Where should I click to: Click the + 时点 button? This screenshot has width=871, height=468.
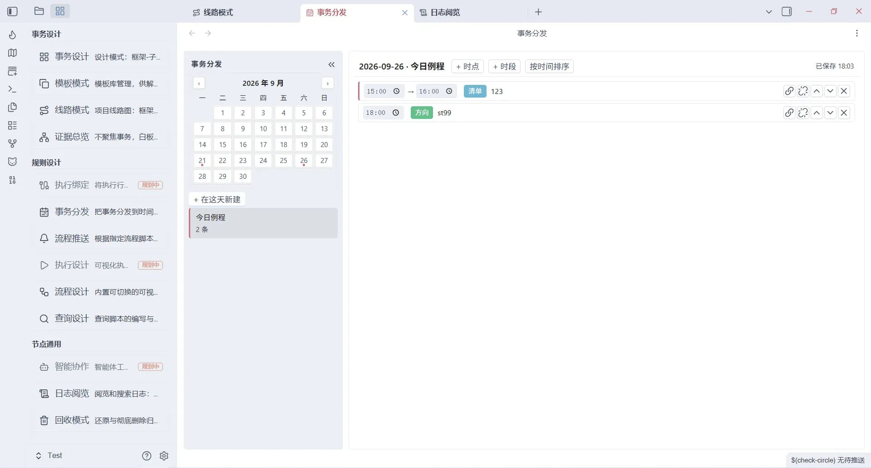coord(467,66)
